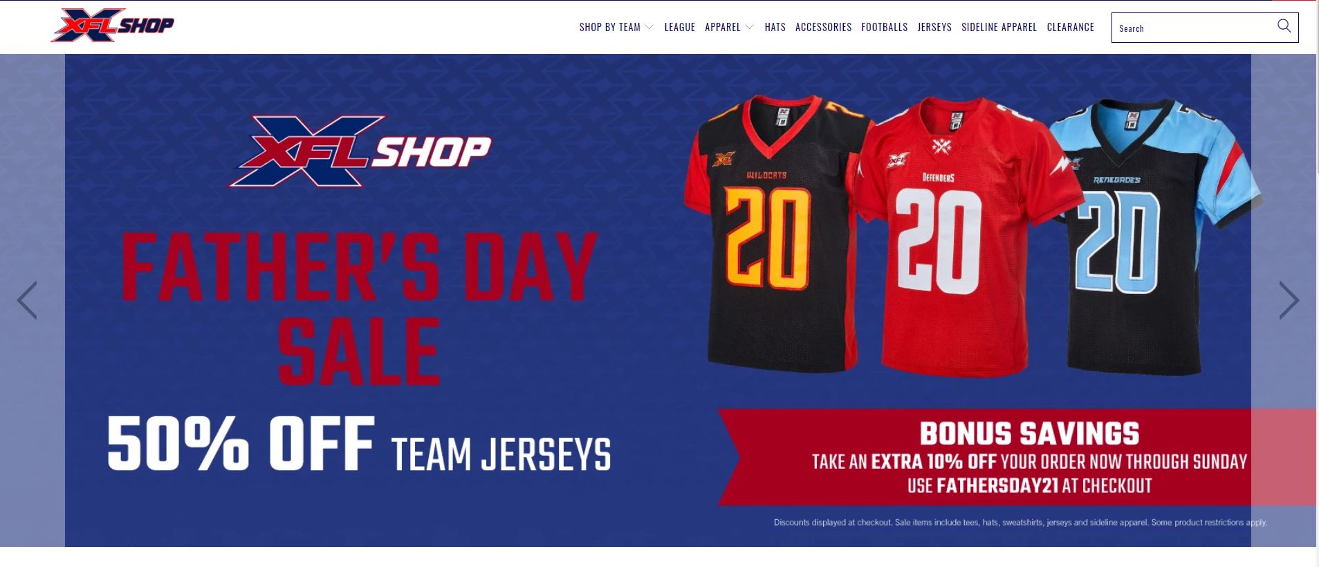Click the Father's Day Sale headline

359,308
